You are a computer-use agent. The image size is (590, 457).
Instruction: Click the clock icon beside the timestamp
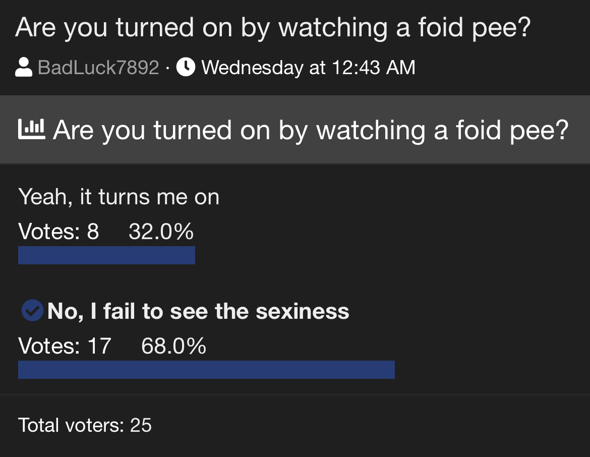(186, 67)
